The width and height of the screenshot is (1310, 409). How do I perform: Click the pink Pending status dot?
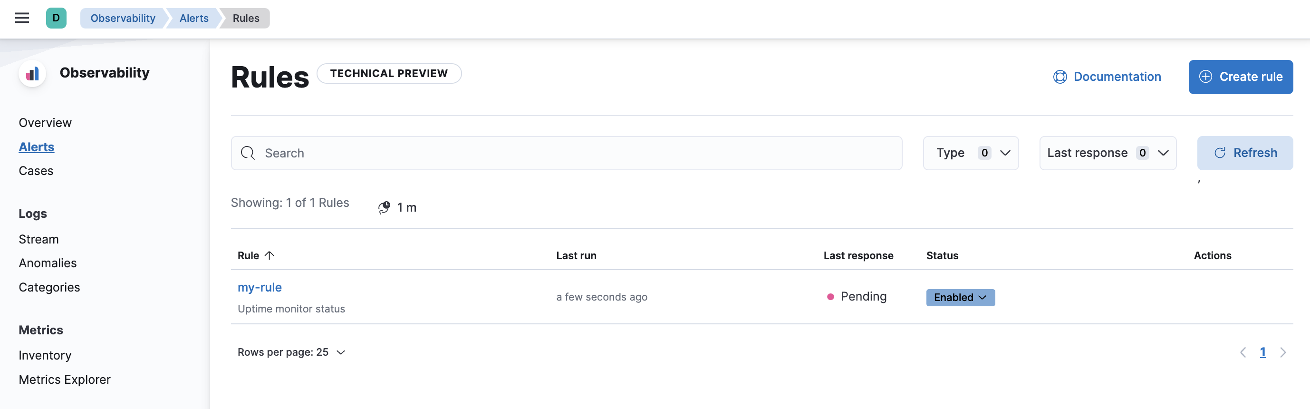830,296
